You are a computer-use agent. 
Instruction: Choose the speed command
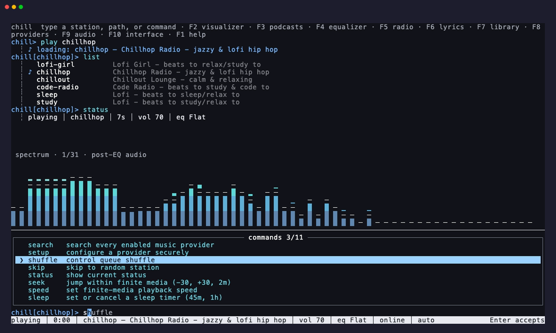[278, 290]
